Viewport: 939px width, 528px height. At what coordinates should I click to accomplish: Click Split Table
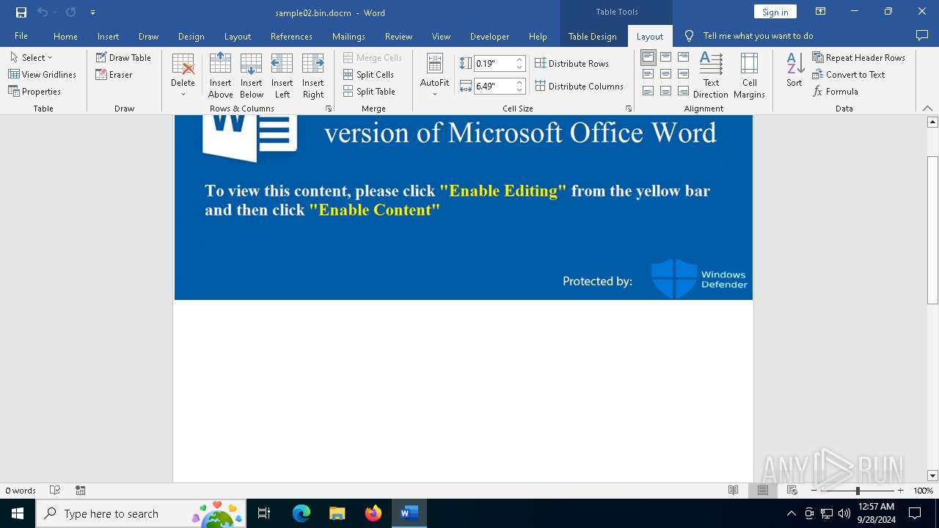click(369, 91)
